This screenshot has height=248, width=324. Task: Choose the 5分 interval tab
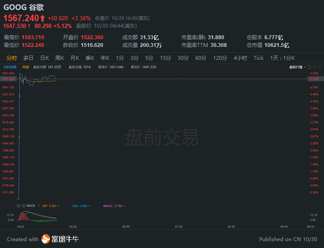tap(149, 58)
